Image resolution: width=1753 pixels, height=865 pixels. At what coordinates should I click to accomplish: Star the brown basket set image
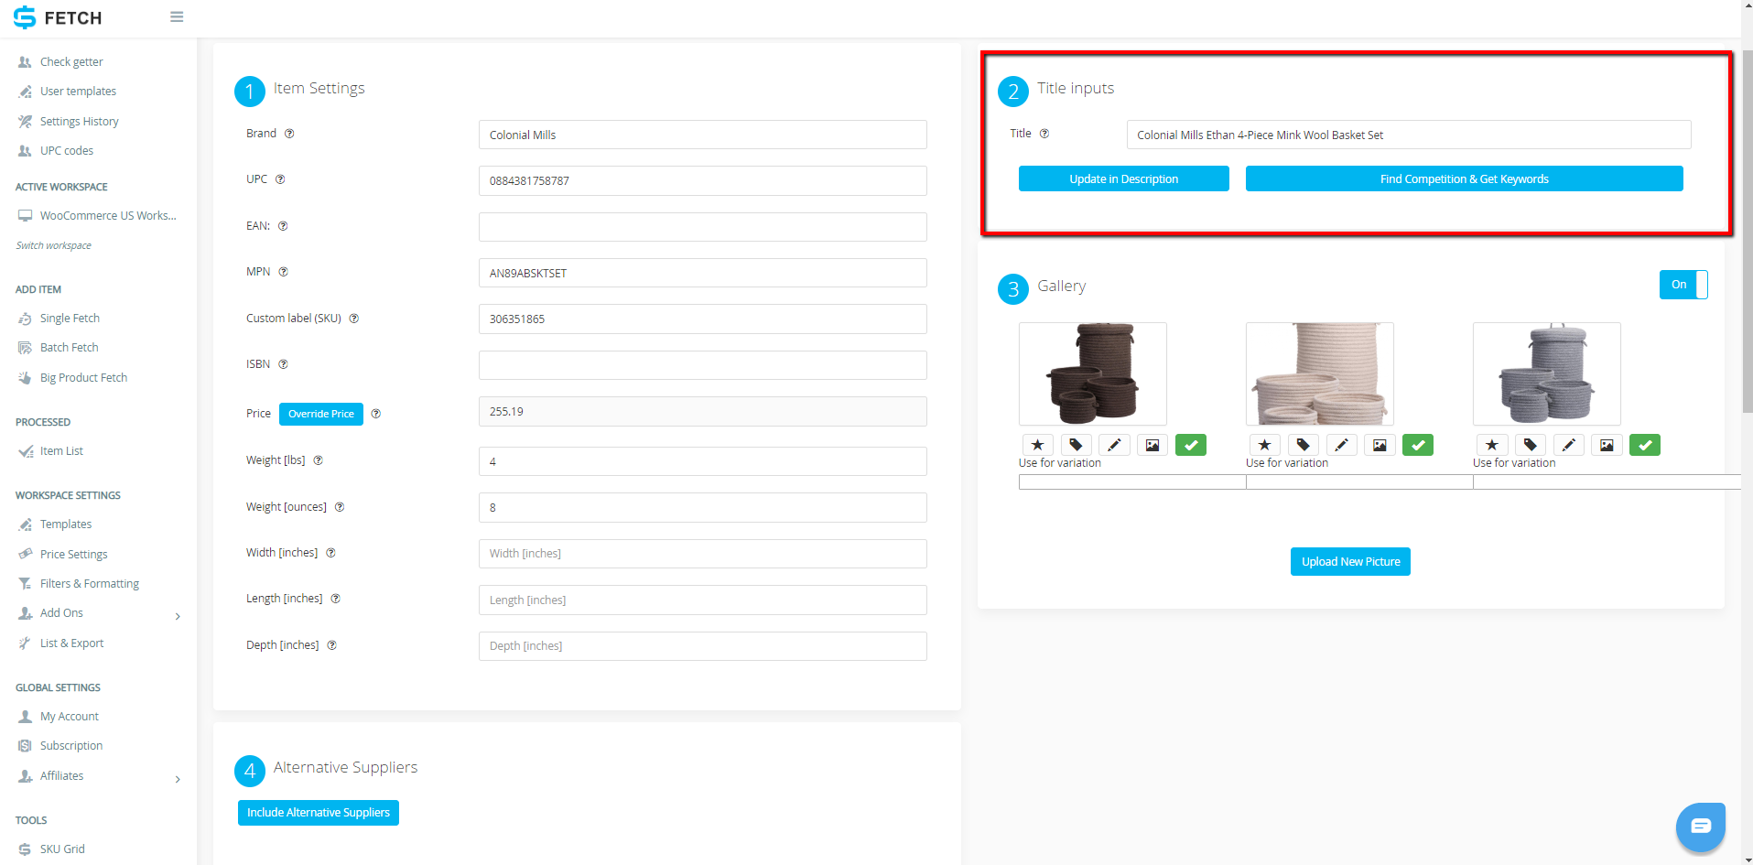coord(1037,445)
